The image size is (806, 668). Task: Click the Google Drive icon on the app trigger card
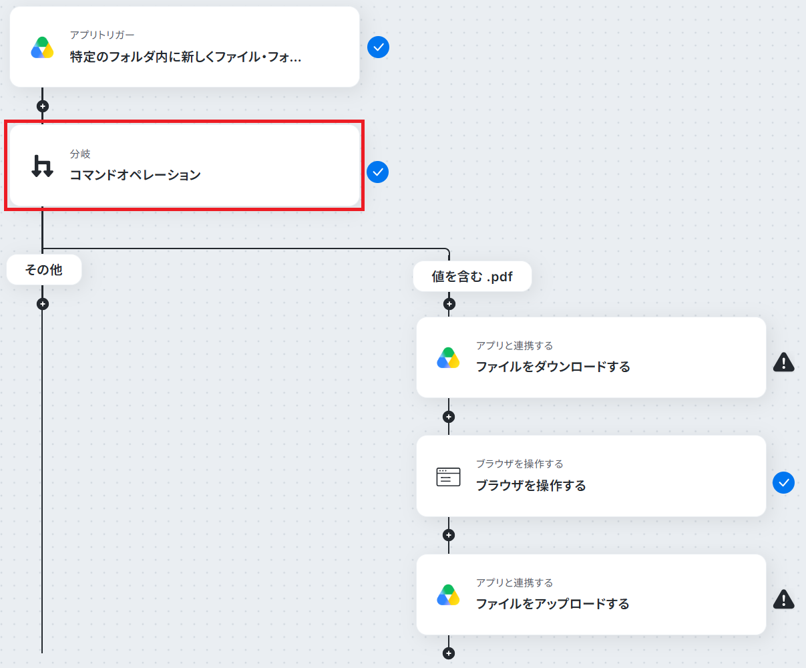[42, 47]
